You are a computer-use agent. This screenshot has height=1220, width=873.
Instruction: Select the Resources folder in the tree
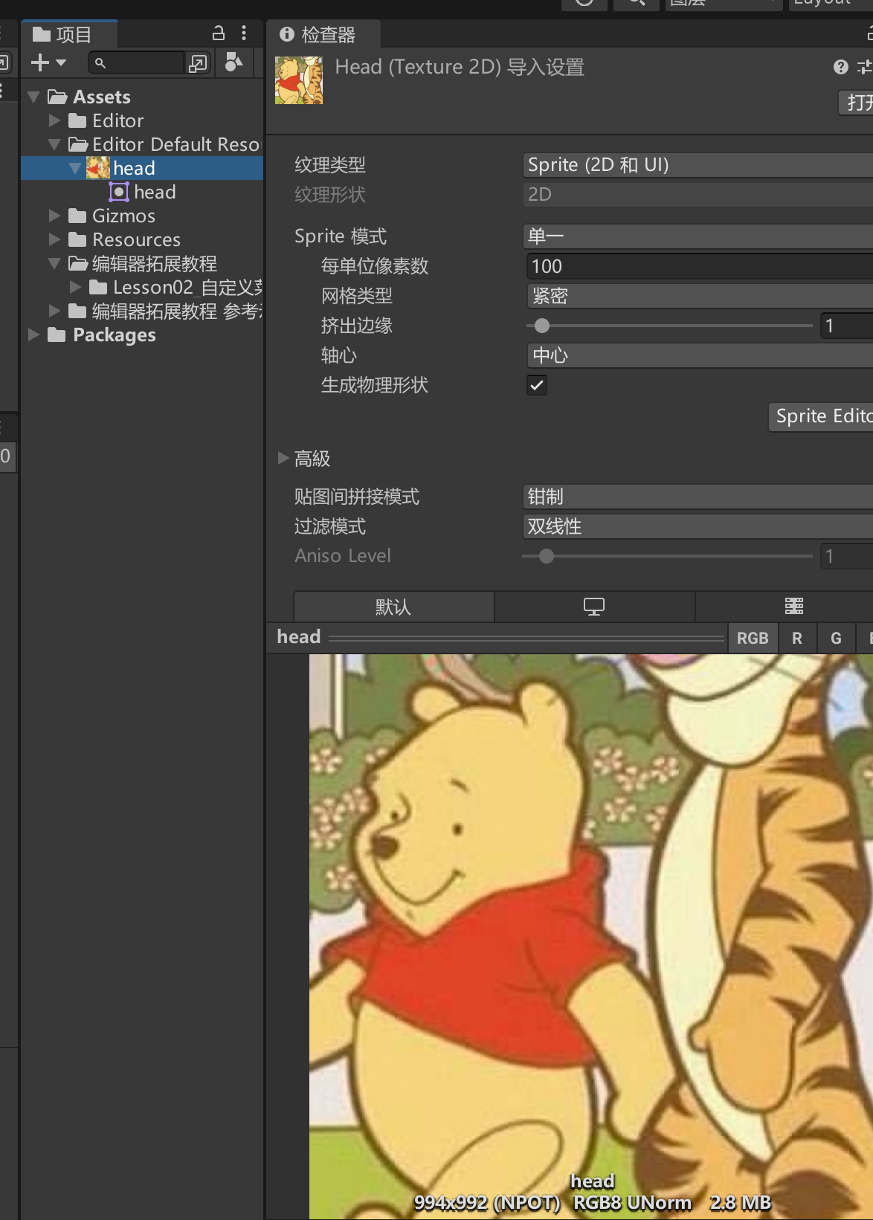click(136, 240)
